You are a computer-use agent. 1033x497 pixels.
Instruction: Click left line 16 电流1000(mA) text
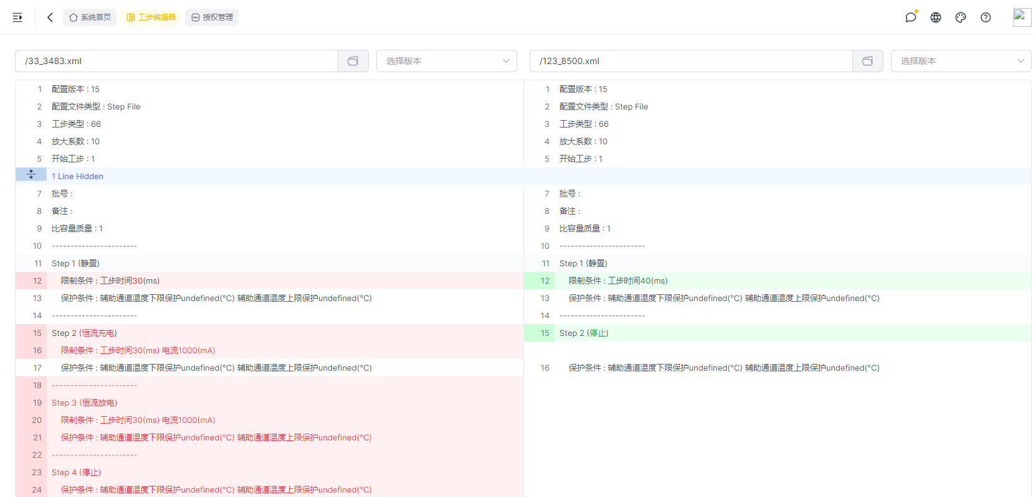pos(189,351)
